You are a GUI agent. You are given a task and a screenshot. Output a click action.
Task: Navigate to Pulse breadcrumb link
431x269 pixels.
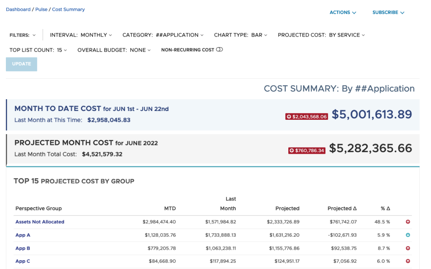pos(41,9)
